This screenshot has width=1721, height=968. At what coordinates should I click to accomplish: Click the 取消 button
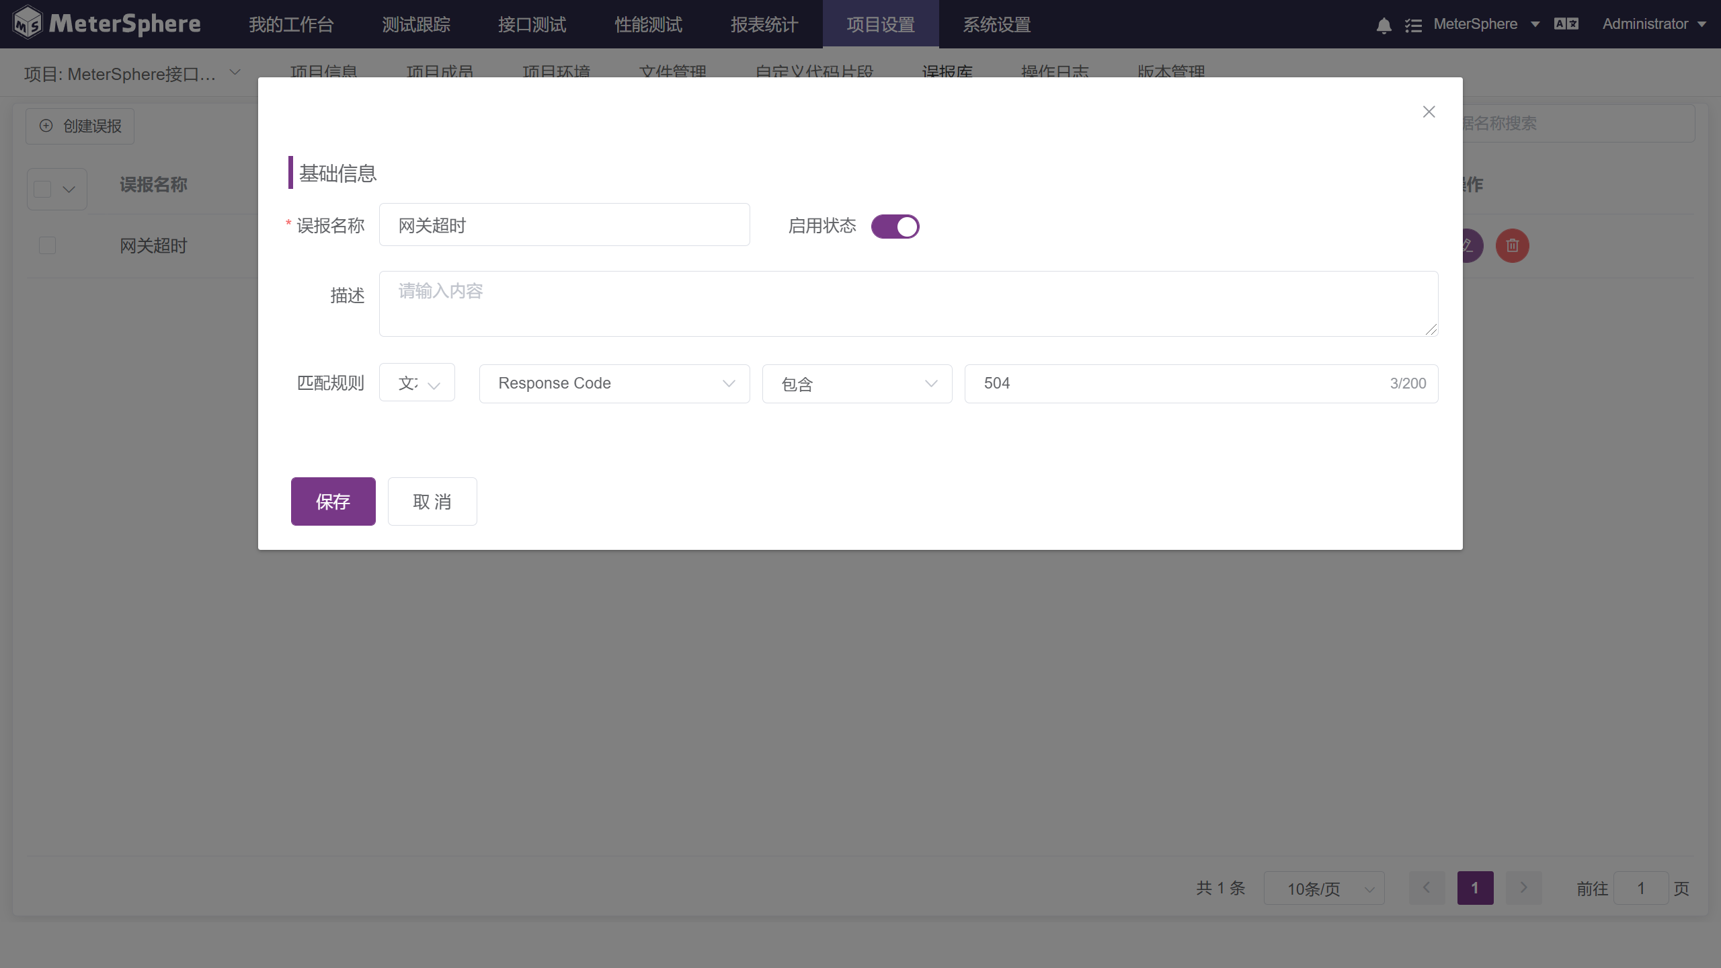point(432,501)
